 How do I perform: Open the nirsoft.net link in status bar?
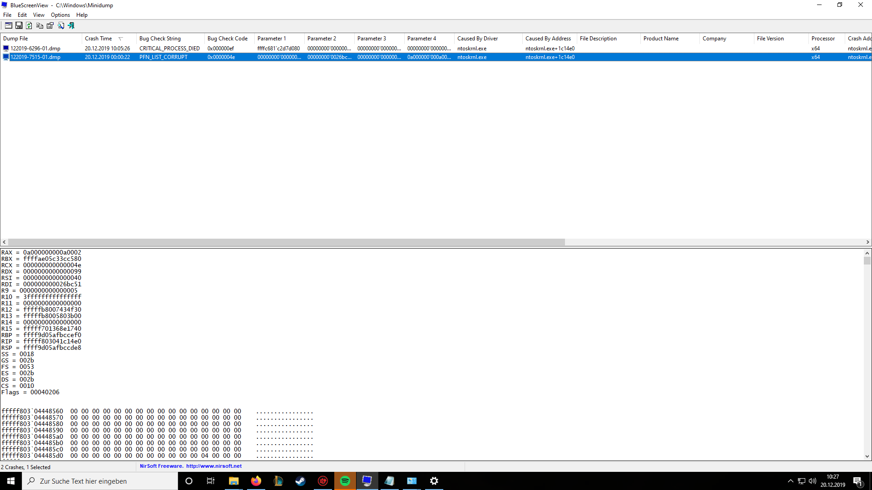213,466
